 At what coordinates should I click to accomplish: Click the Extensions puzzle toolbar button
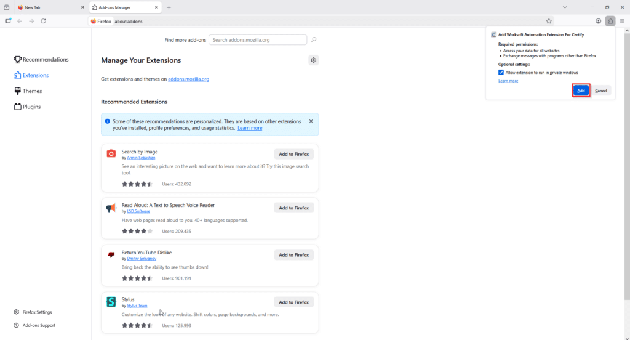pos(610,22)
